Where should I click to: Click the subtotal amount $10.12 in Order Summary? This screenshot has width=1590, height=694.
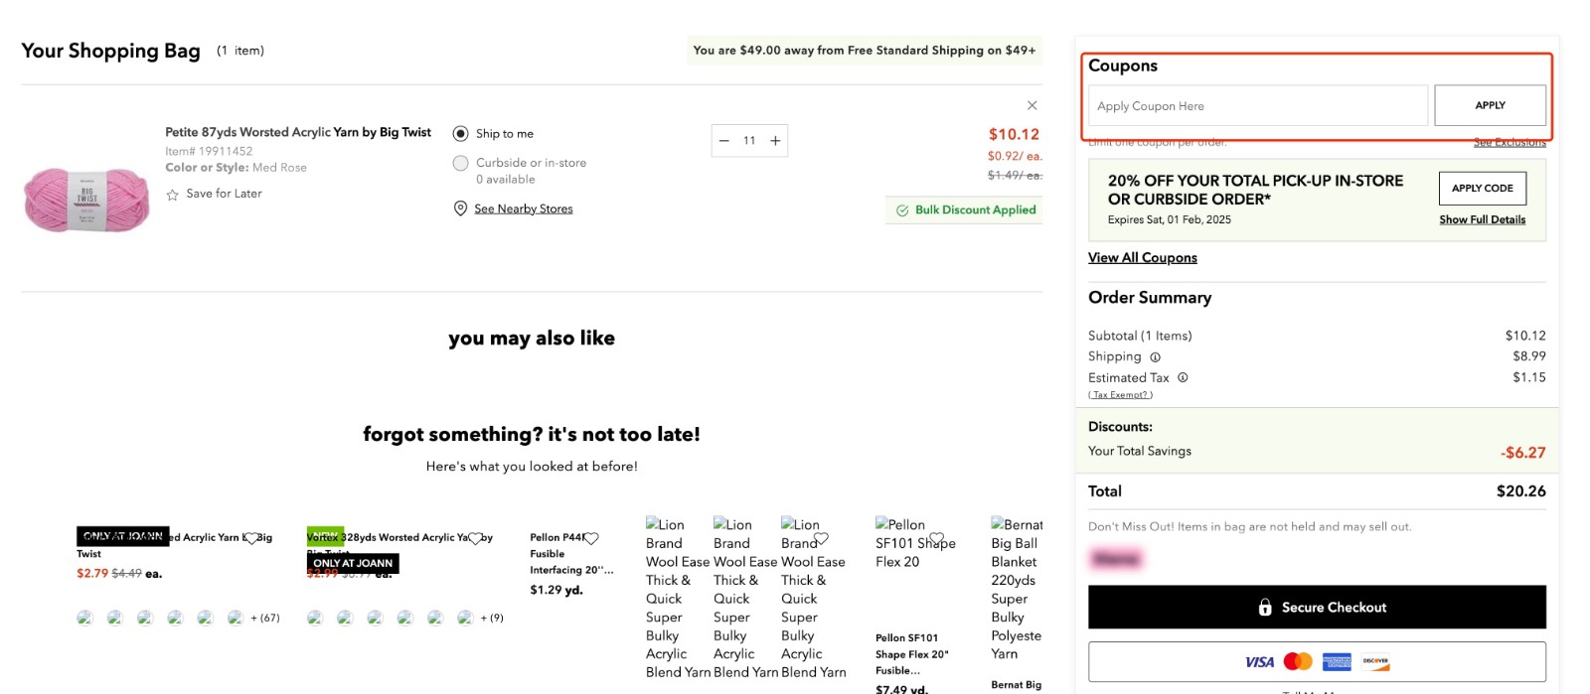click(1525, 336)
